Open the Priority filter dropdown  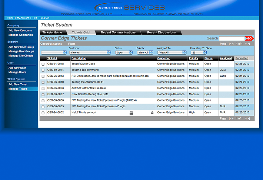[145, 52]
